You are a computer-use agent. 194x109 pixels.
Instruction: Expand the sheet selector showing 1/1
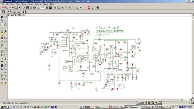click(x=46, y=8)
